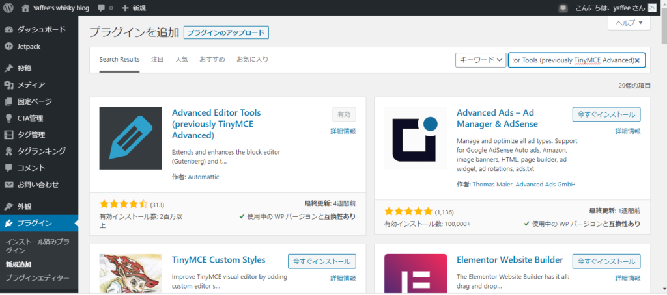
Task: Click the plug icon beside プラグイン
Action: (8, 224)
